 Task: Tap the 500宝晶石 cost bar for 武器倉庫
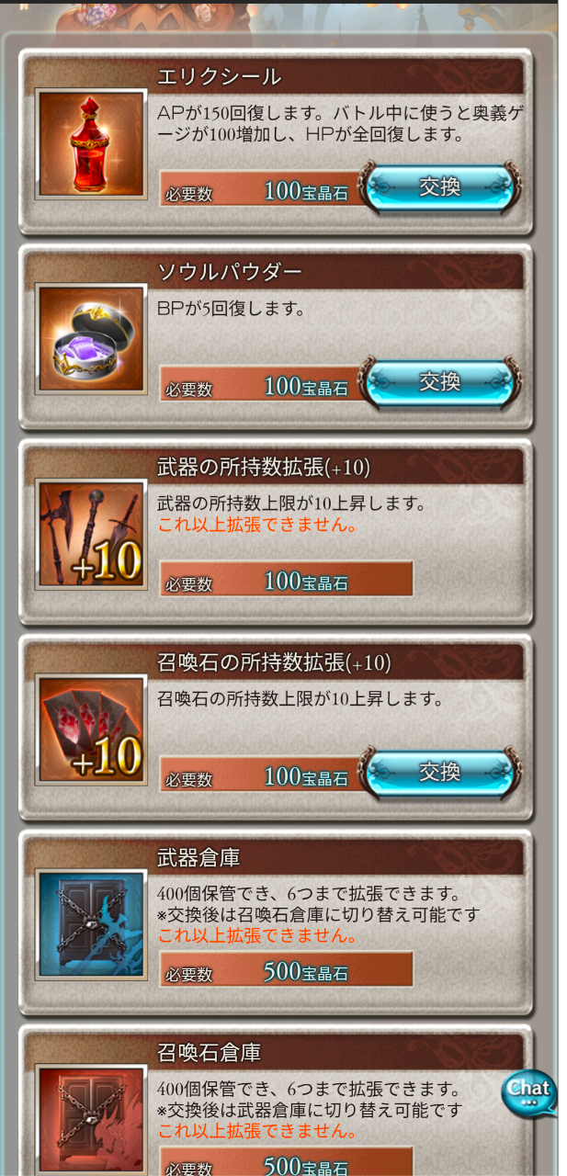pyautogui.click(x=286, y=970)
